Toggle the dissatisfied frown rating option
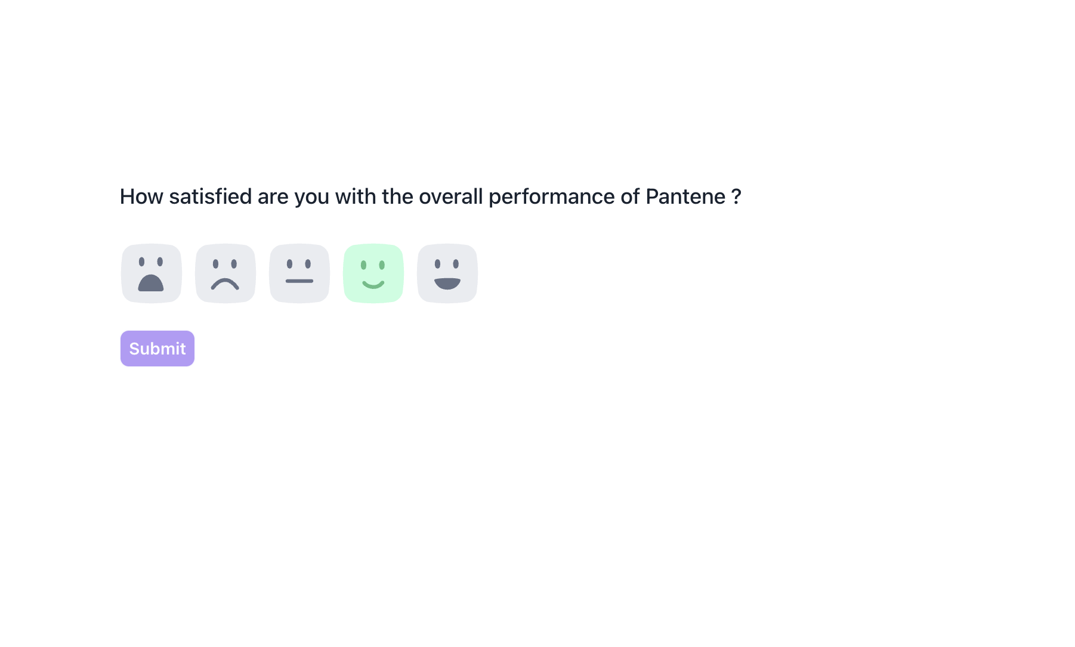 point(225,273)
